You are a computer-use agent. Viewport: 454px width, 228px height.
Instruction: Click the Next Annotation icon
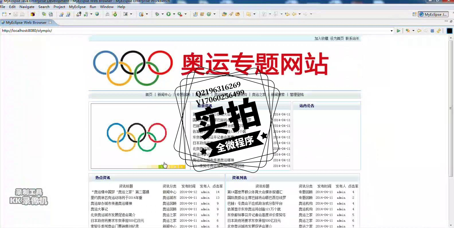coord(264,14)
